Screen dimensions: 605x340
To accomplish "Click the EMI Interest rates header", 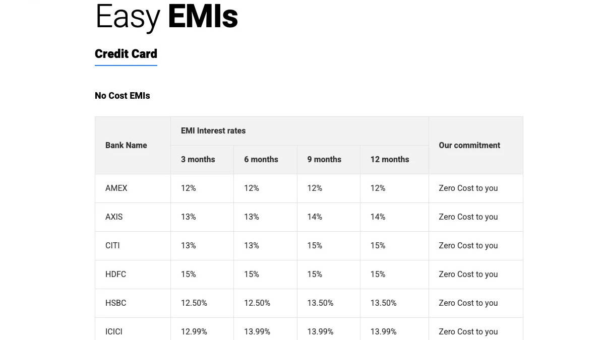I will coord(213,131).
